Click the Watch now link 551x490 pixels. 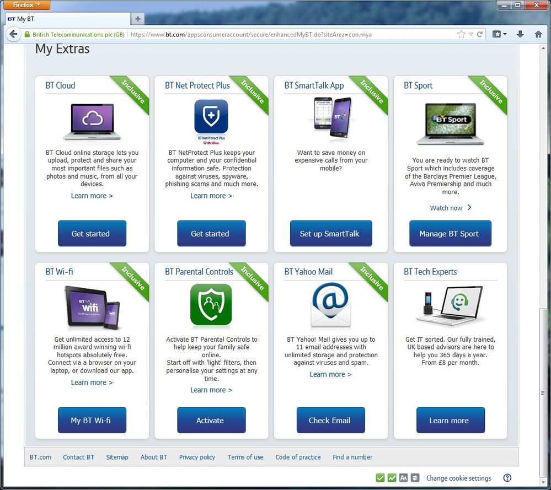point(451,208)
